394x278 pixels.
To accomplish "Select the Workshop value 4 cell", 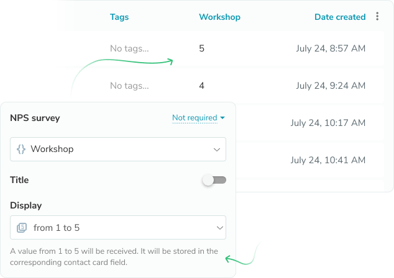I will [x=201, y=86].
